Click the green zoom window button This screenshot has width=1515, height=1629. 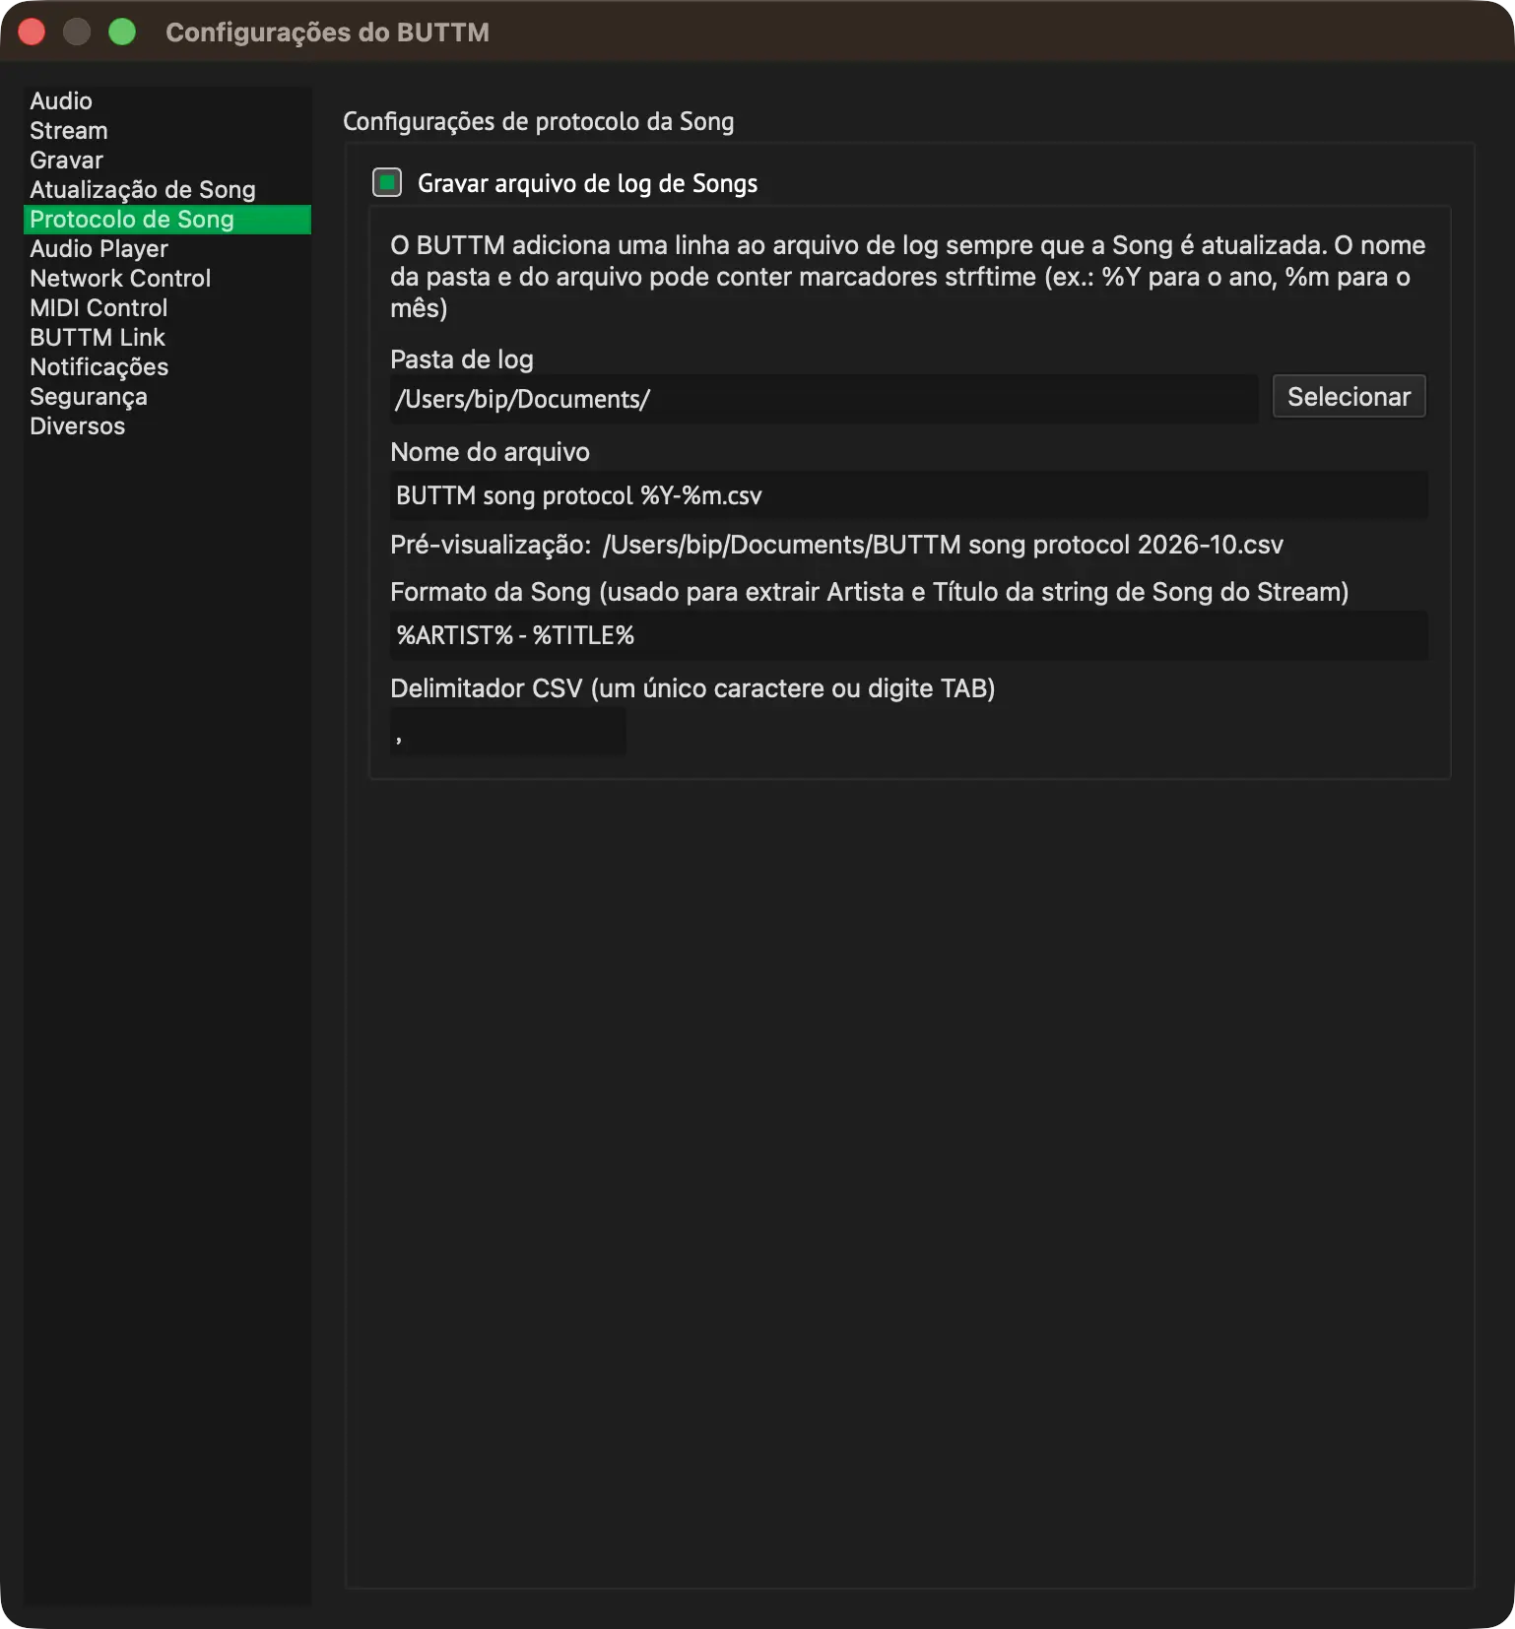pyautogui.click(x=122, y=32)
